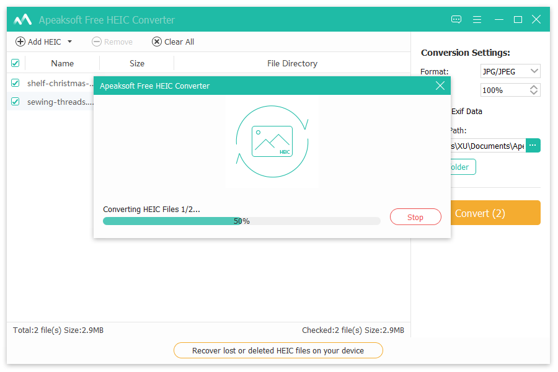The height and width of the screenshot is (372, 558).
Task: Open the feedback chat bubble icon
Action: pos(456,20)
